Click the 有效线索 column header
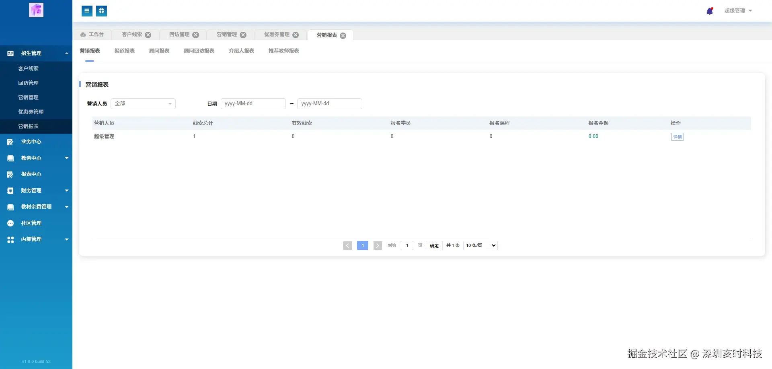Viewport: 772px width, 369px height. pyautogui.click(x=302, y=123)
